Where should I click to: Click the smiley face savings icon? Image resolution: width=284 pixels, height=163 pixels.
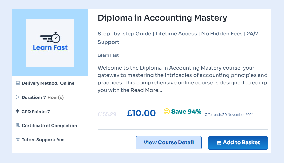click(x=167, y=111)
